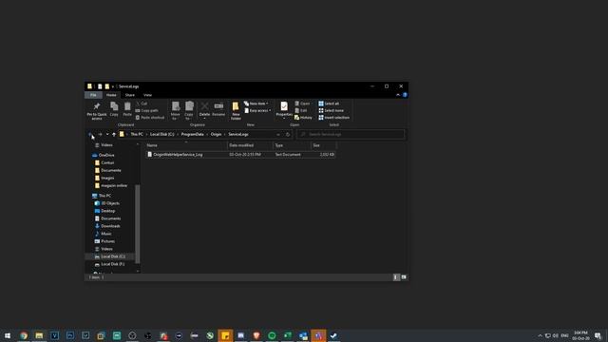608x342 pixels.
Task: Open file Properties from the ribbon
Action: (x=284, y=110)
